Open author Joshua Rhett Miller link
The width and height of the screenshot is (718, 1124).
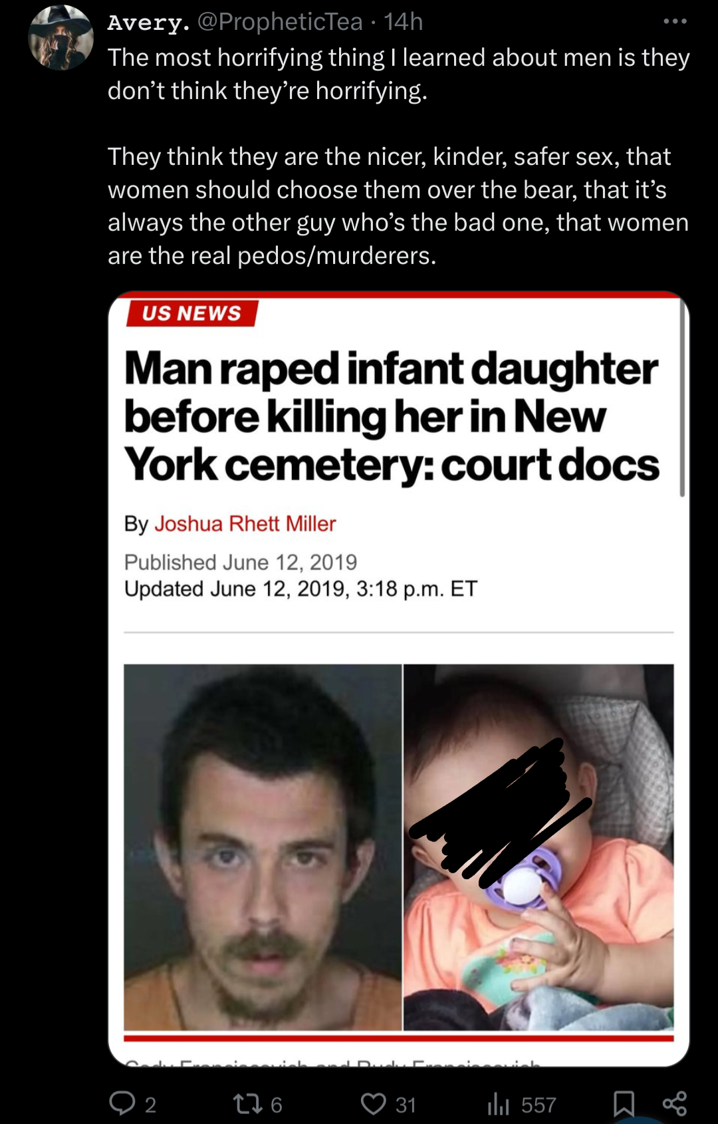[245, 523]
